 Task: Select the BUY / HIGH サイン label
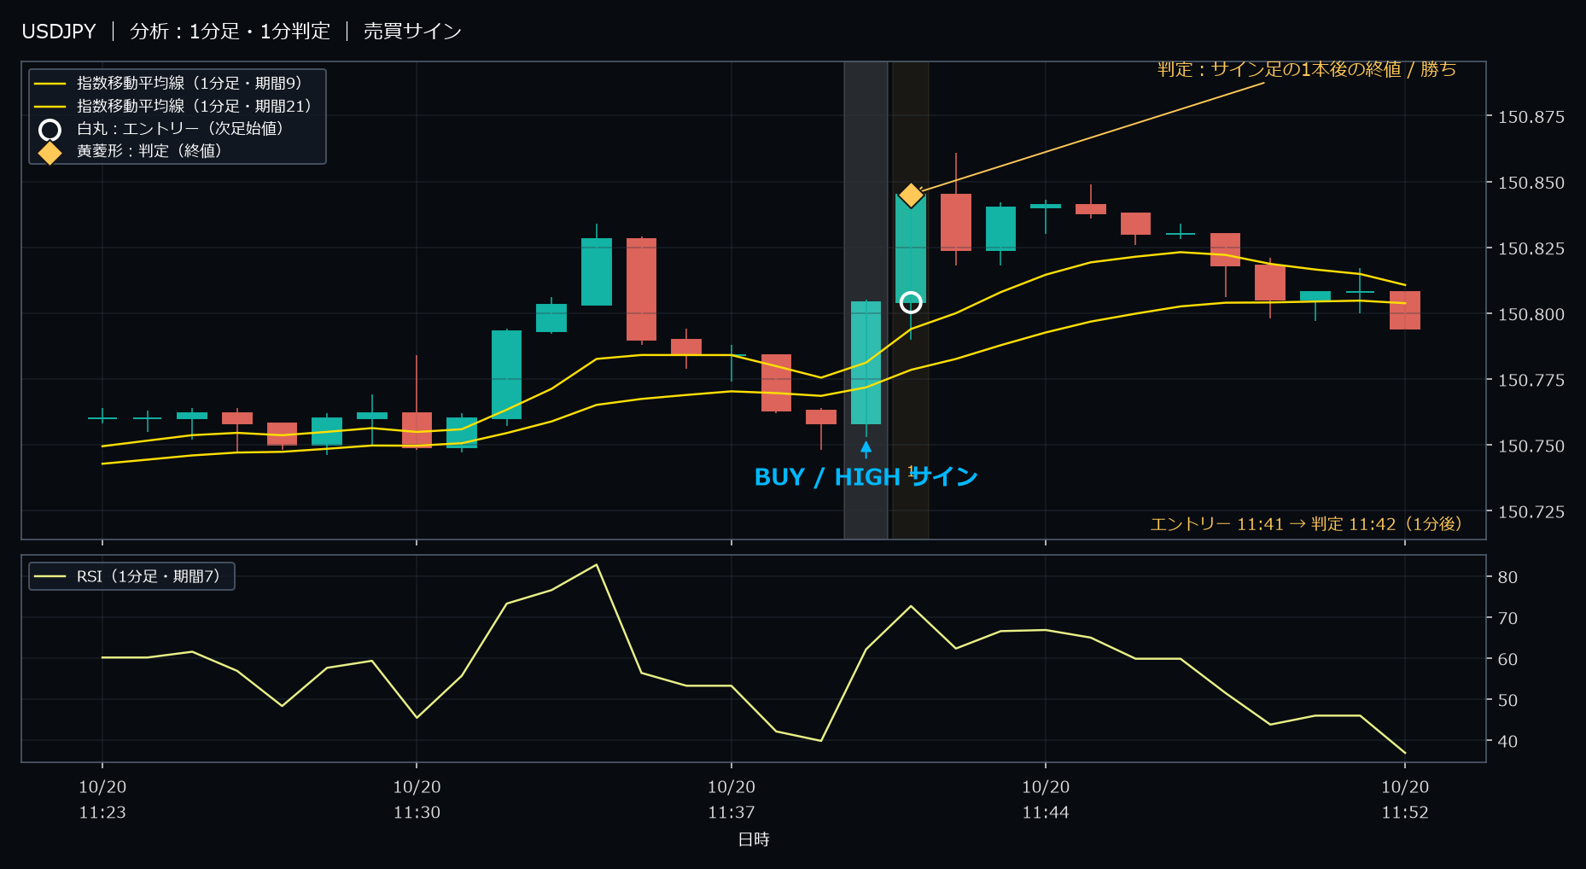point(866,476)
